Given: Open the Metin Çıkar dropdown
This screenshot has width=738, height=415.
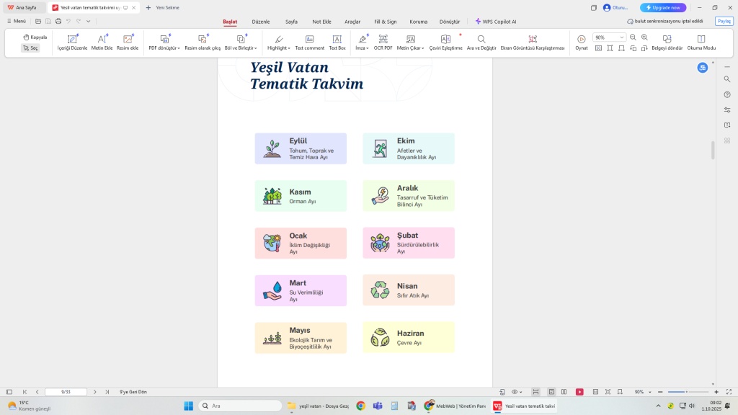Looking at the screenshot, I should tap(422, 48).
